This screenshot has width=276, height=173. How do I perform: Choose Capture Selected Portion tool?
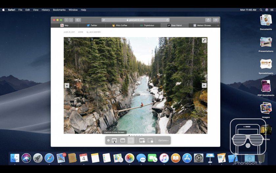[x=131, y=140]
